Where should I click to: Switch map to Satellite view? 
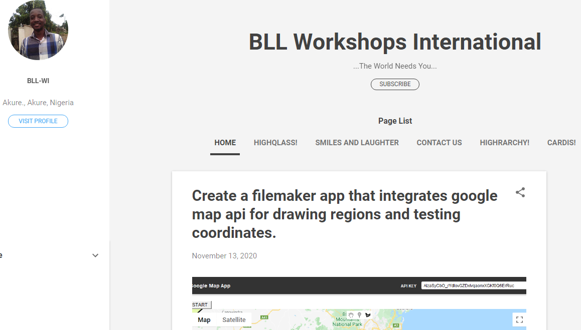point(234,319)
